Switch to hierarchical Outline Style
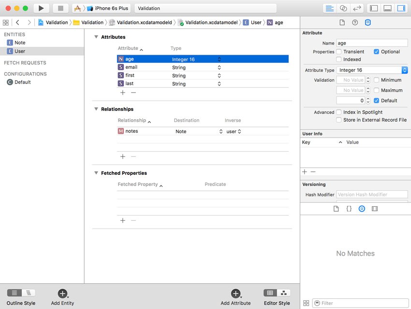 pos(29,293)
